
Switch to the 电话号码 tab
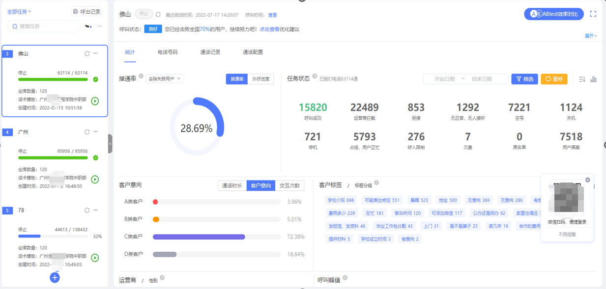tap(168, 52)
